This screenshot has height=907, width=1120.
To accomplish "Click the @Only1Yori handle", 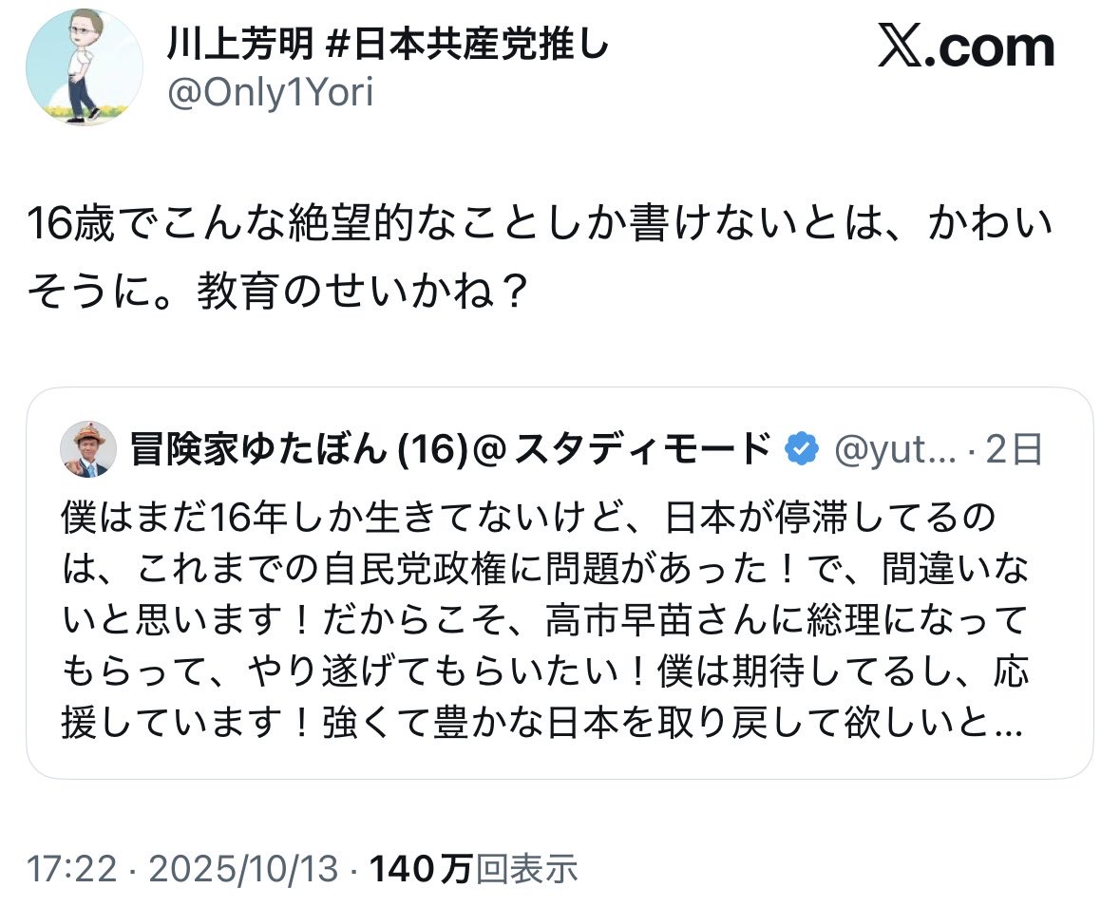I will tap(270, 94).
